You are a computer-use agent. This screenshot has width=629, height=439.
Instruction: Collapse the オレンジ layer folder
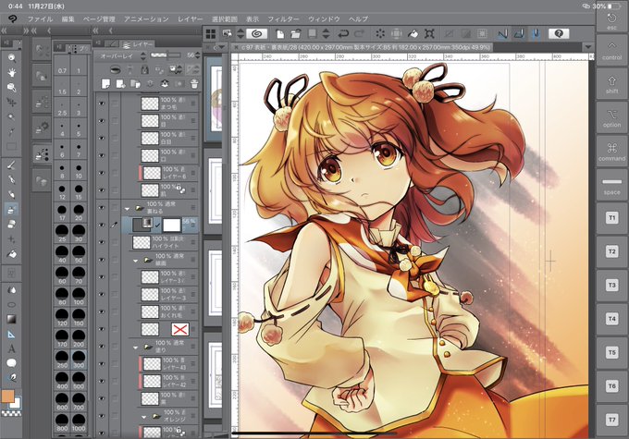click(x=144, y=417)
